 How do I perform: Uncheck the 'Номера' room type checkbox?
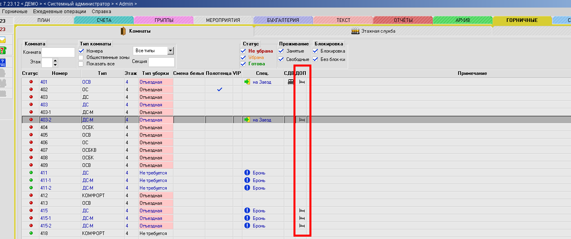[81, 51]
